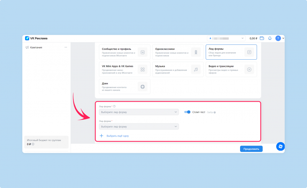
Task: Choose the Лид-формы objective card
Action: click(x=231, y=52)
